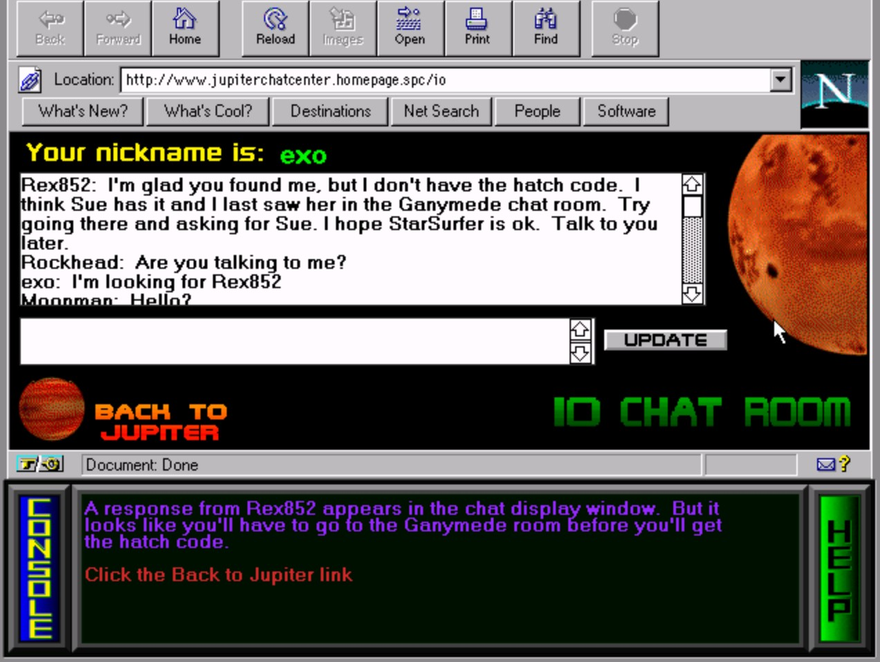Reload the current page

275,28
